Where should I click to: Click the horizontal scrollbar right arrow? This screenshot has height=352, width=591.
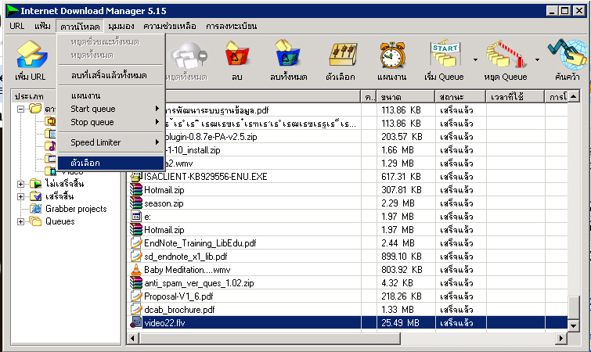(561, 339)
